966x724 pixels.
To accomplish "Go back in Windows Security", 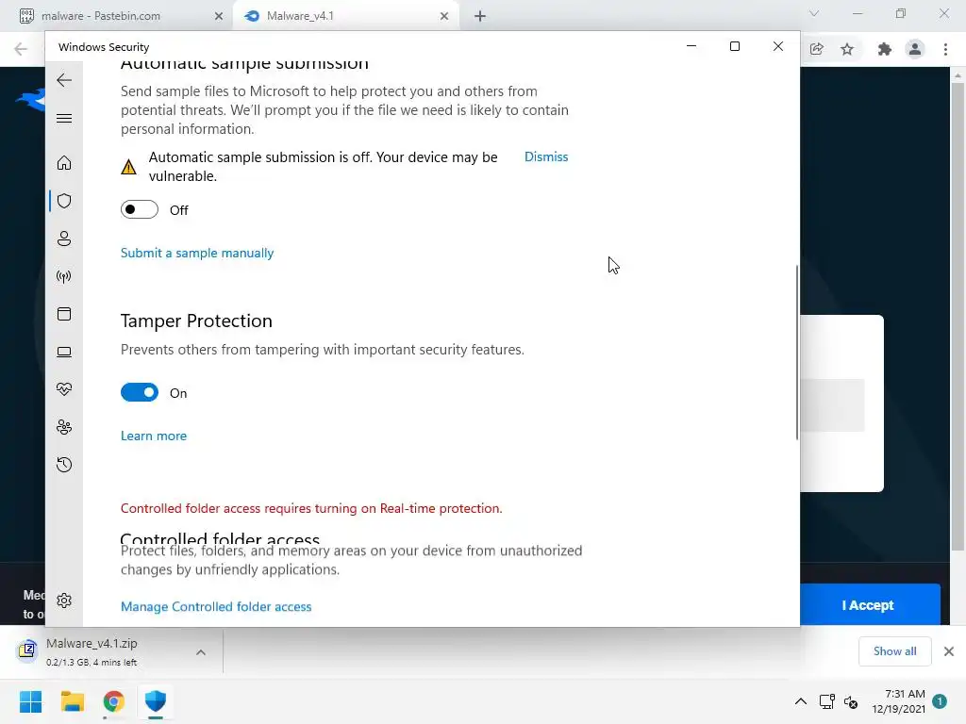I will [x=64, y=80].
